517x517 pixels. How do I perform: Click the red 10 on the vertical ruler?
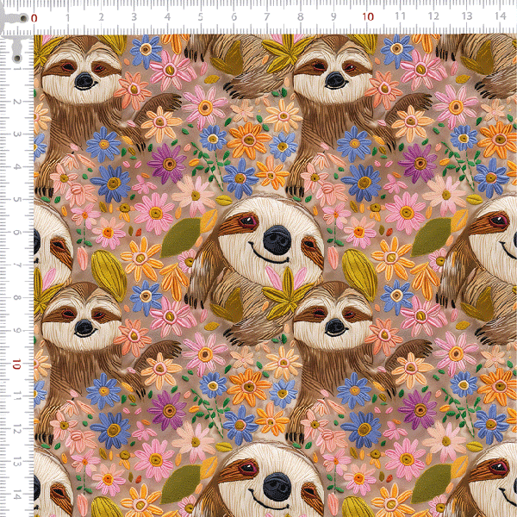(16, 364)
